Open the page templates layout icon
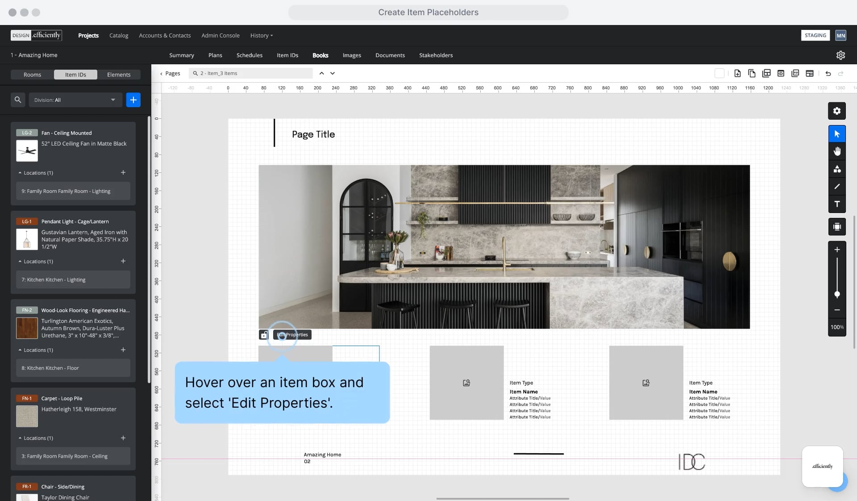 click(766, 73)
